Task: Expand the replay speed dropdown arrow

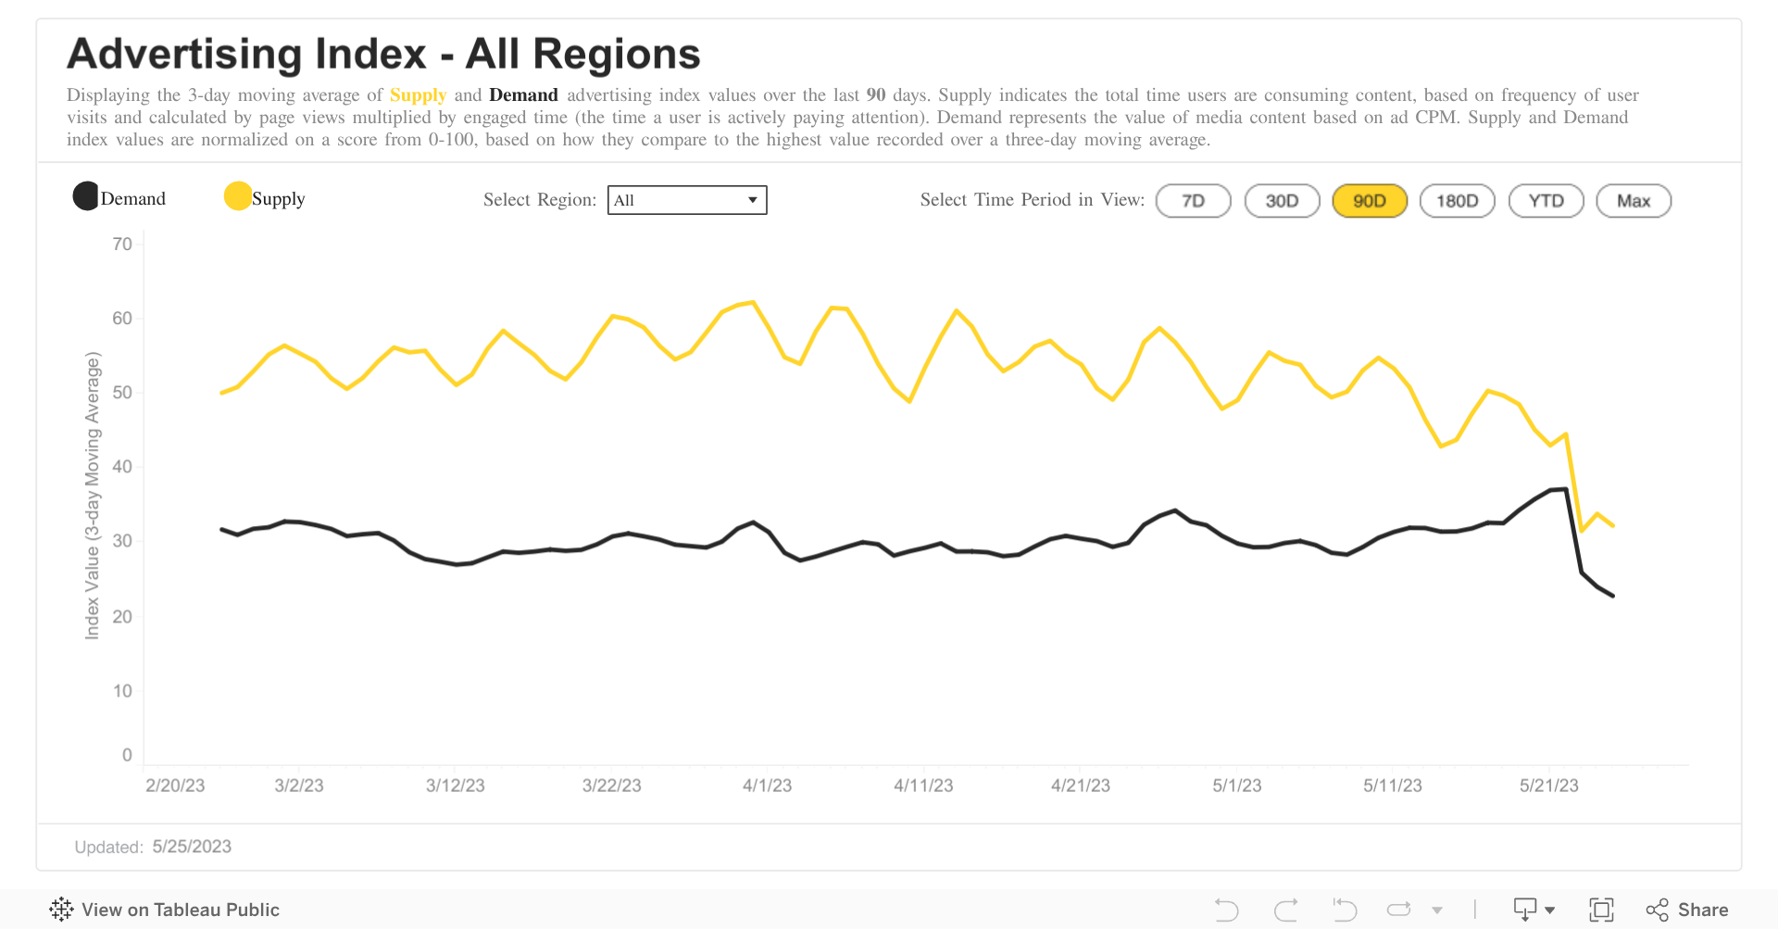Action: 1437,910
